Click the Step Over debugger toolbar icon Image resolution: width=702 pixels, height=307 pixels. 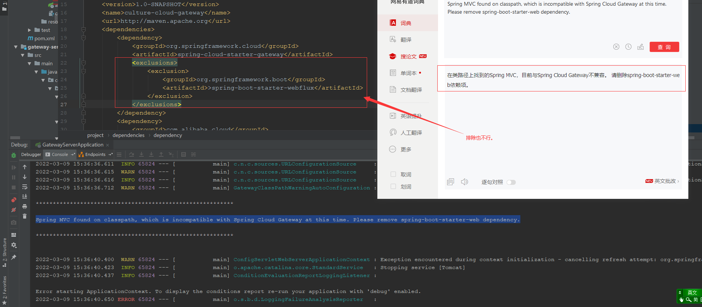(131, 154)
